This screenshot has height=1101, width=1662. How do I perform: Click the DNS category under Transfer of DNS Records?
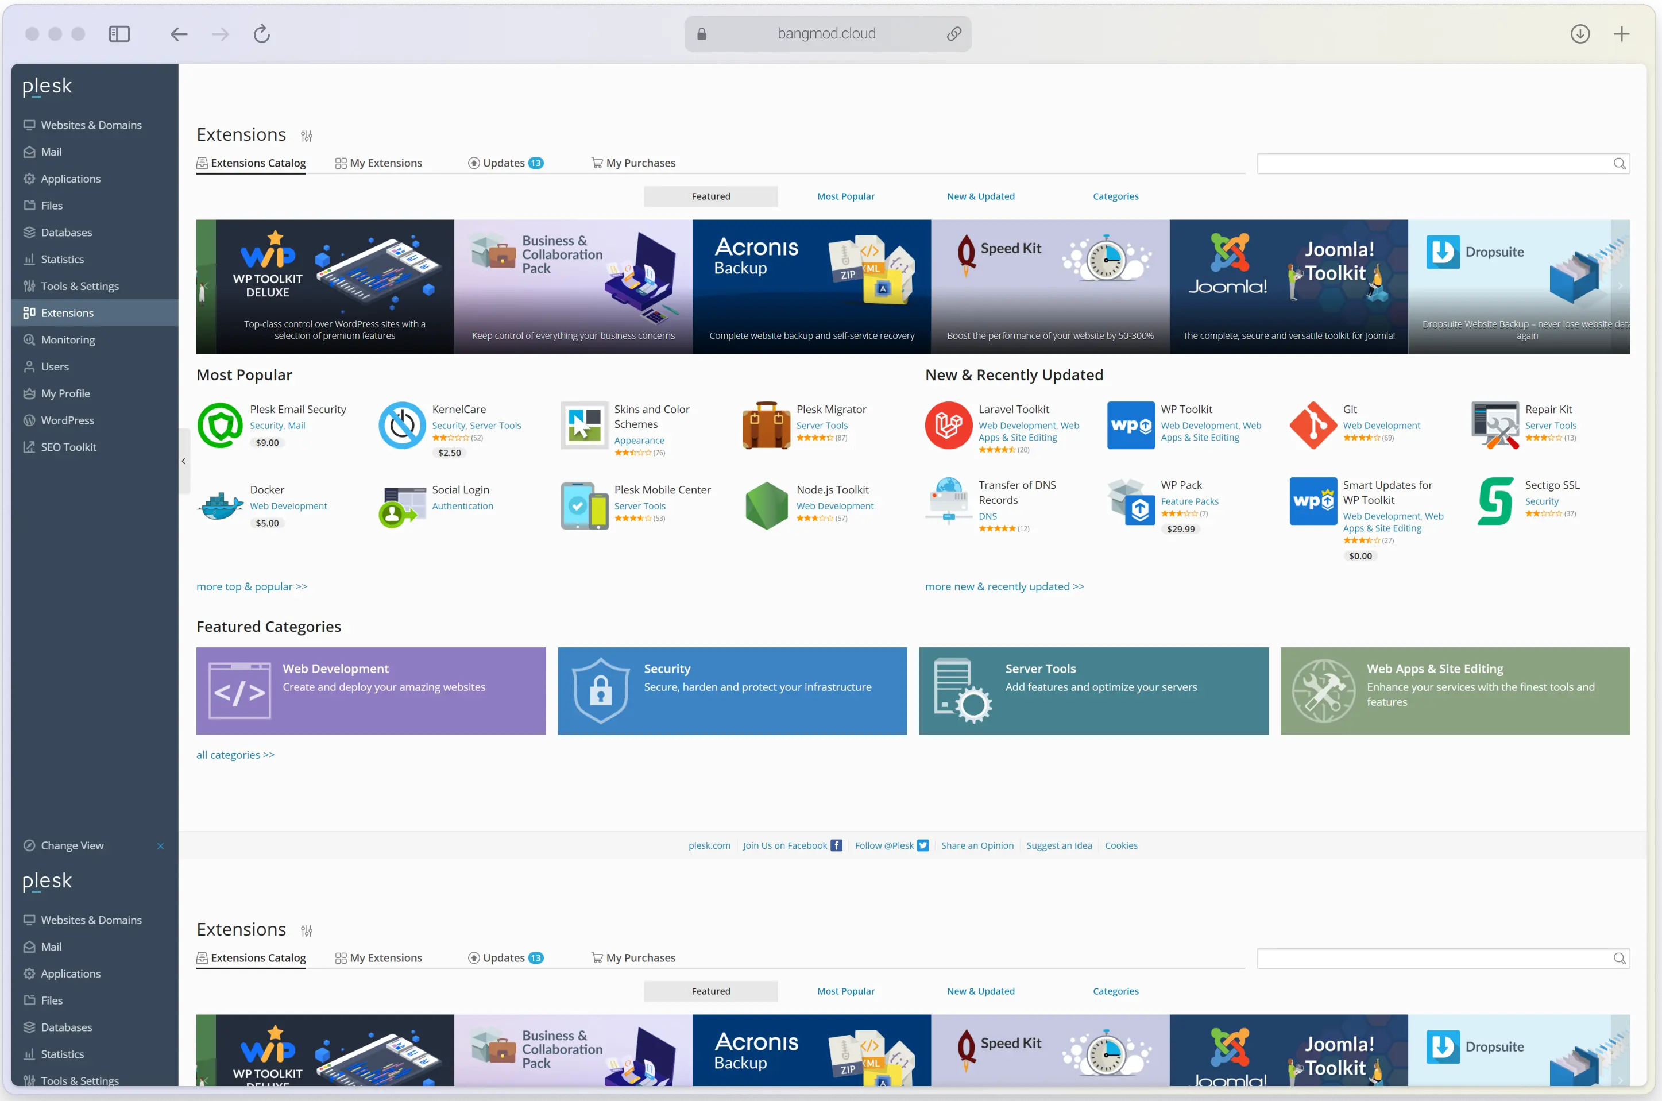[x=987, y=516]
